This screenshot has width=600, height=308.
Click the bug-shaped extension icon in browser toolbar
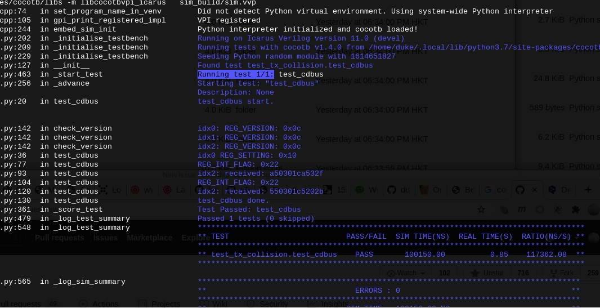557,209
